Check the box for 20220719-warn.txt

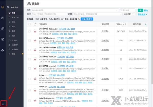(29, 59)
